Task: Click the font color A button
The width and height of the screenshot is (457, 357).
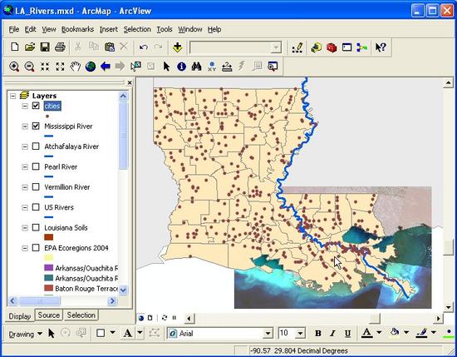Action: coord(367,333)
